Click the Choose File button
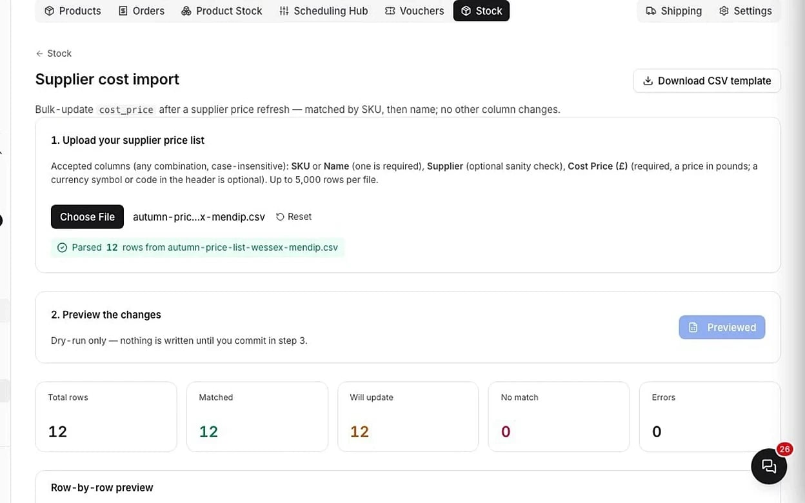Image resolution: width=805 pixels, height=503 pixels. [87, 217]
